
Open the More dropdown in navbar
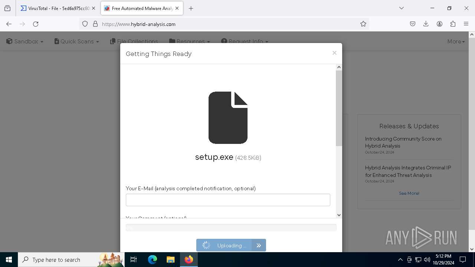pos(456,42)
